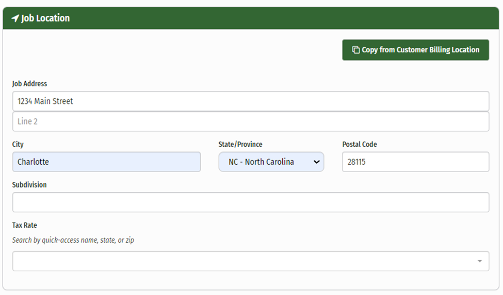The width and height of the screenshot is (503, 295).
Task: Click the location arrow icon in the header
Action: pos(15,18)
